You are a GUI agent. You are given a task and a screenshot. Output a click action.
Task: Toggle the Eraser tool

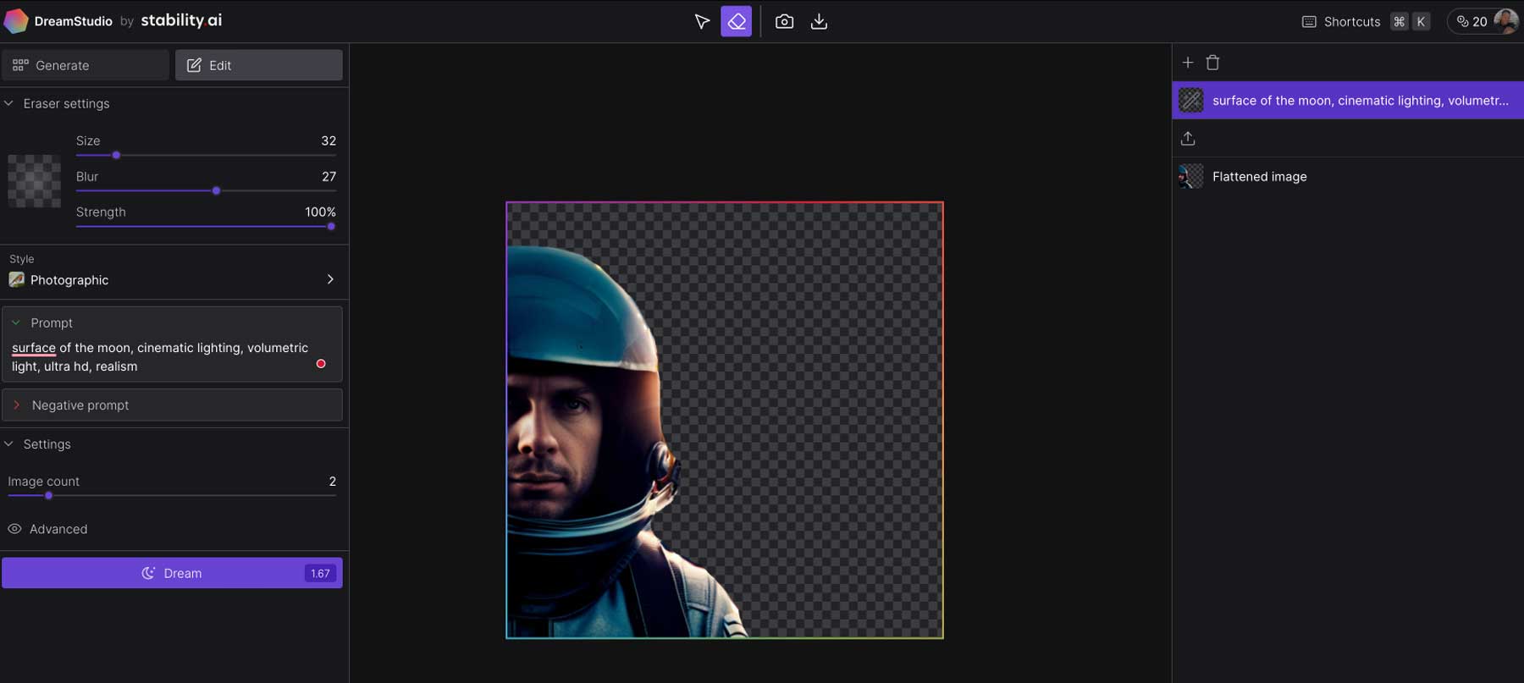point(736,22)
